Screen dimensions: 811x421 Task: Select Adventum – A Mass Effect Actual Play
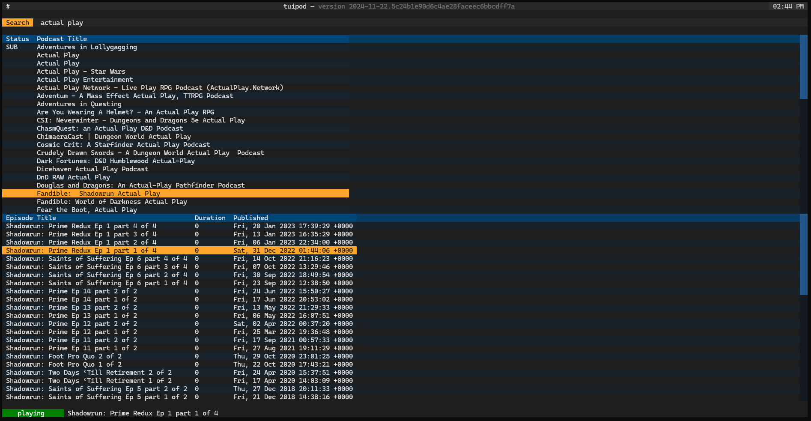176,96
